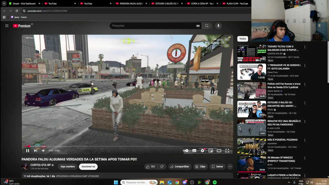Open the browser apps grid shortcut

tap(4, 17)
